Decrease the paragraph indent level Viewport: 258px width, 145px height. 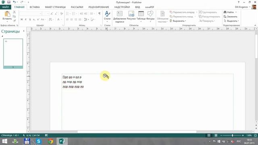coord(81,14)
